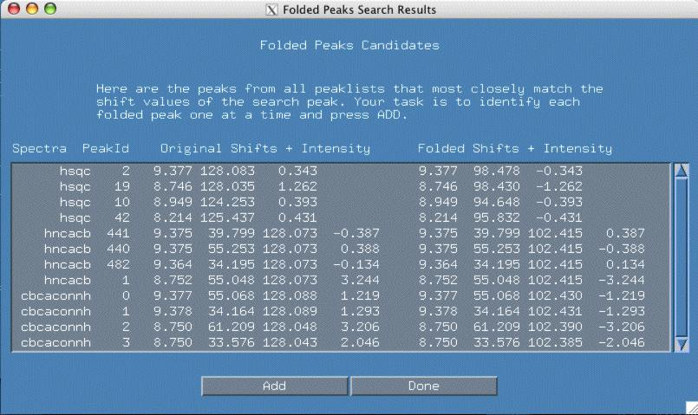Minimize the window with the yellow button

[x=32, y=10]
